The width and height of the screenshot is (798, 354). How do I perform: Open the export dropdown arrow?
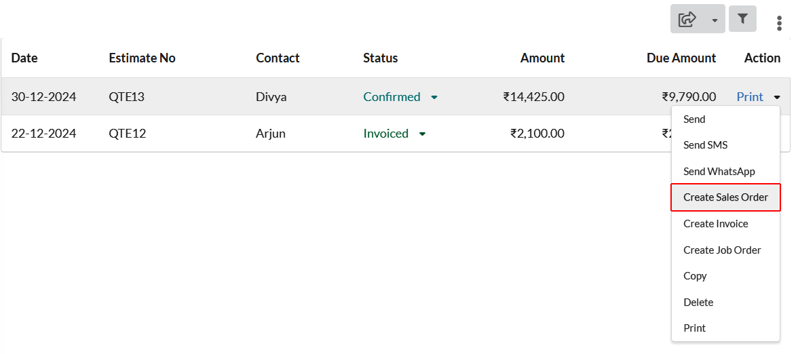715,21
